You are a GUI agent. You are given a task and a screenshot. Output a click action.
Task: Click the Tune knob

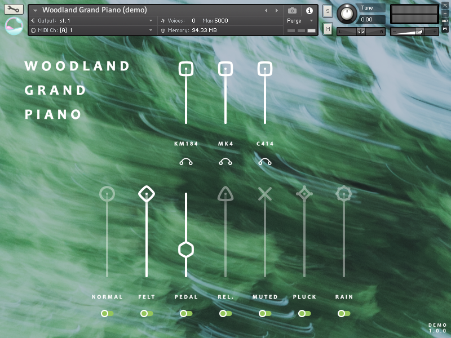[347, 14]
